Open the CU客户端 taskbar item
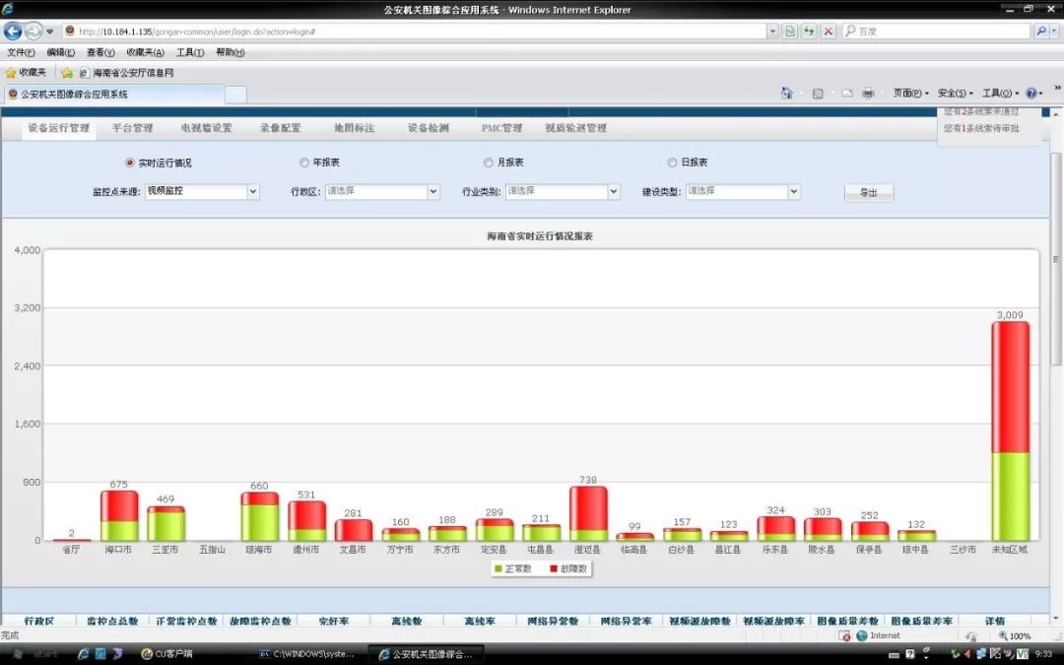 (166, 654)
